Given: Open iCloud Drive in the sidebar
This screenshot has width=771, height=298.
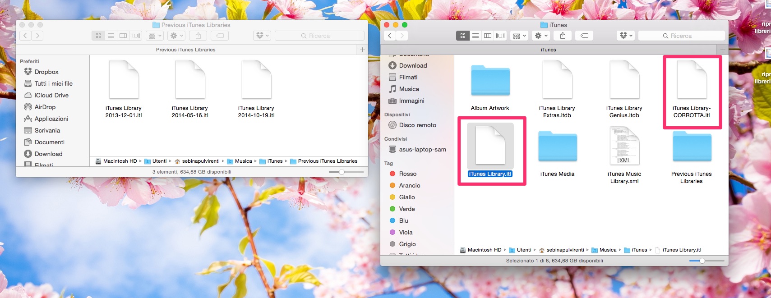Looking at the screenshot, I should click(51, 95).
